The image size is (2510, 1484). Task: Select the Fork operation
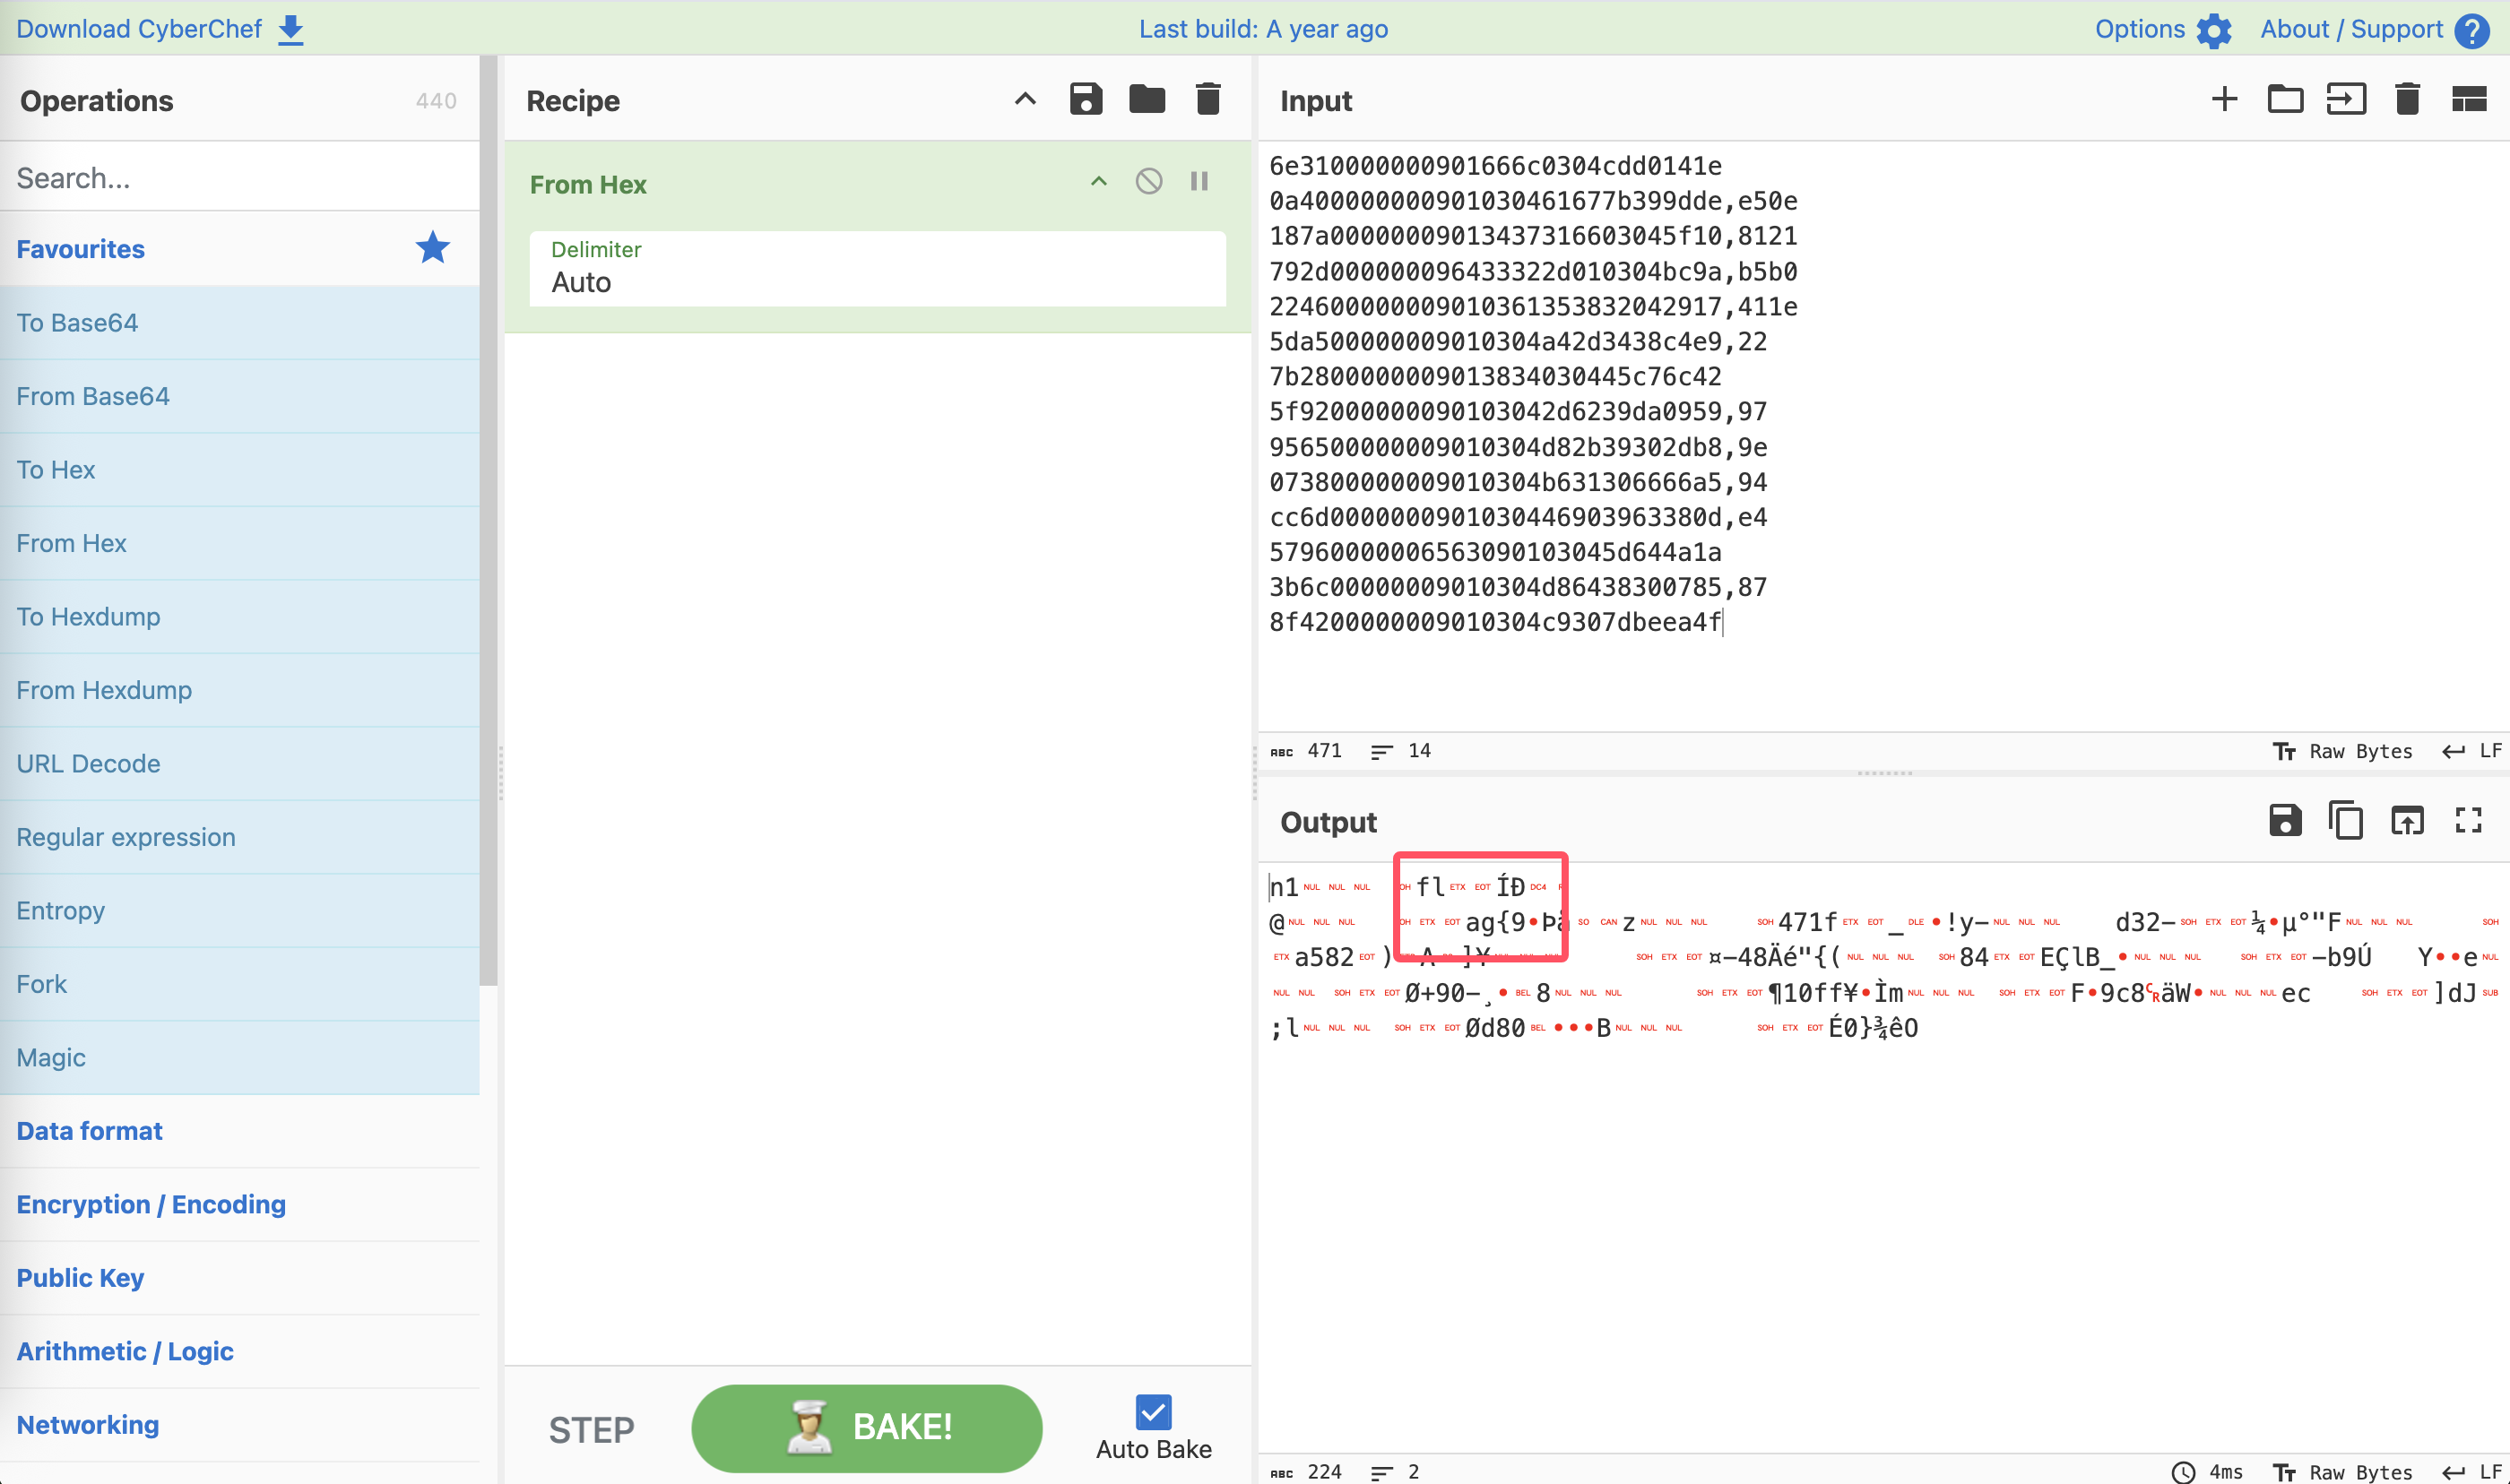pyautogui.click(x=240, y=984)
